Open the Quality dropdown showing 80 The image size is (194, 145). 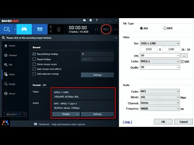(160, 67)
